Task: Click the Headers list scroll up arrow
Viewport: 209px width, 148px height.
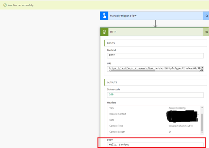Action: coord(202,107)
